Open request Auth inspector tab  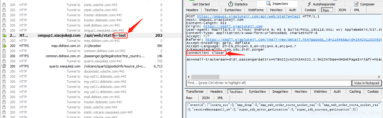tap(292, 10)
